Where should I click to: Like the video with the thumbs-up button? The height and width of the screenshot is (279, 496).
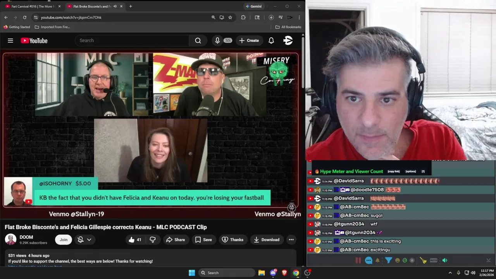click(x=135, y=239)
